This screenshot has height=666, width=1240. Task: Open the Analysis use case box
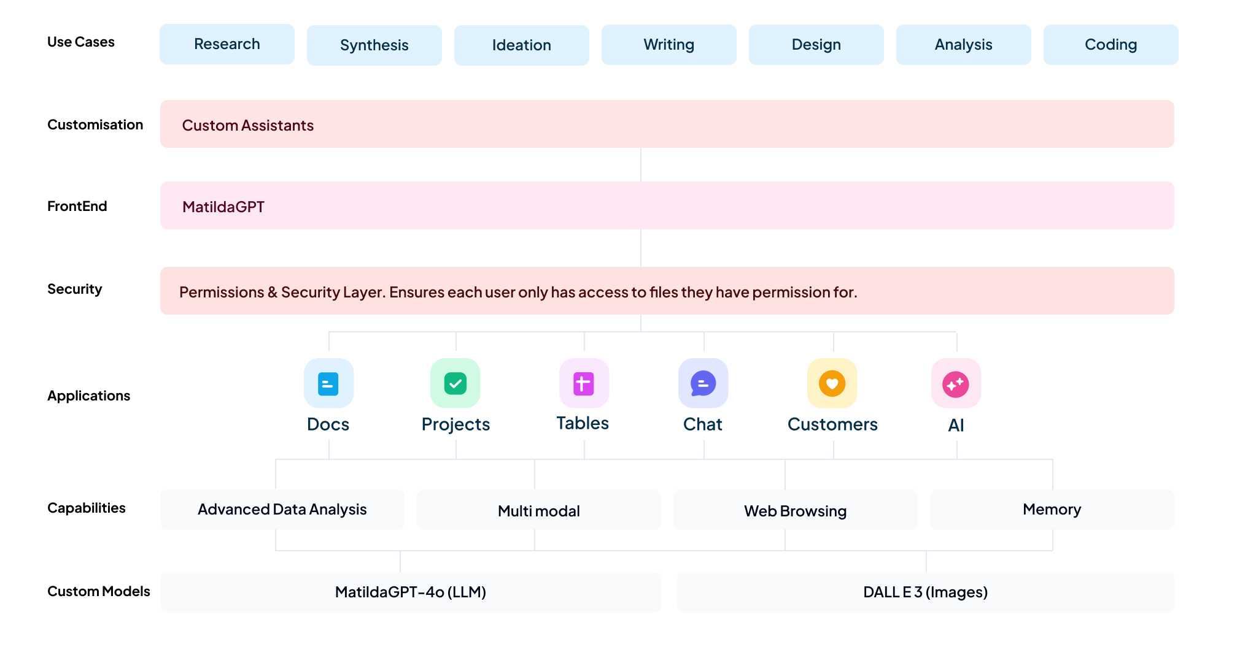click(964, 45)
